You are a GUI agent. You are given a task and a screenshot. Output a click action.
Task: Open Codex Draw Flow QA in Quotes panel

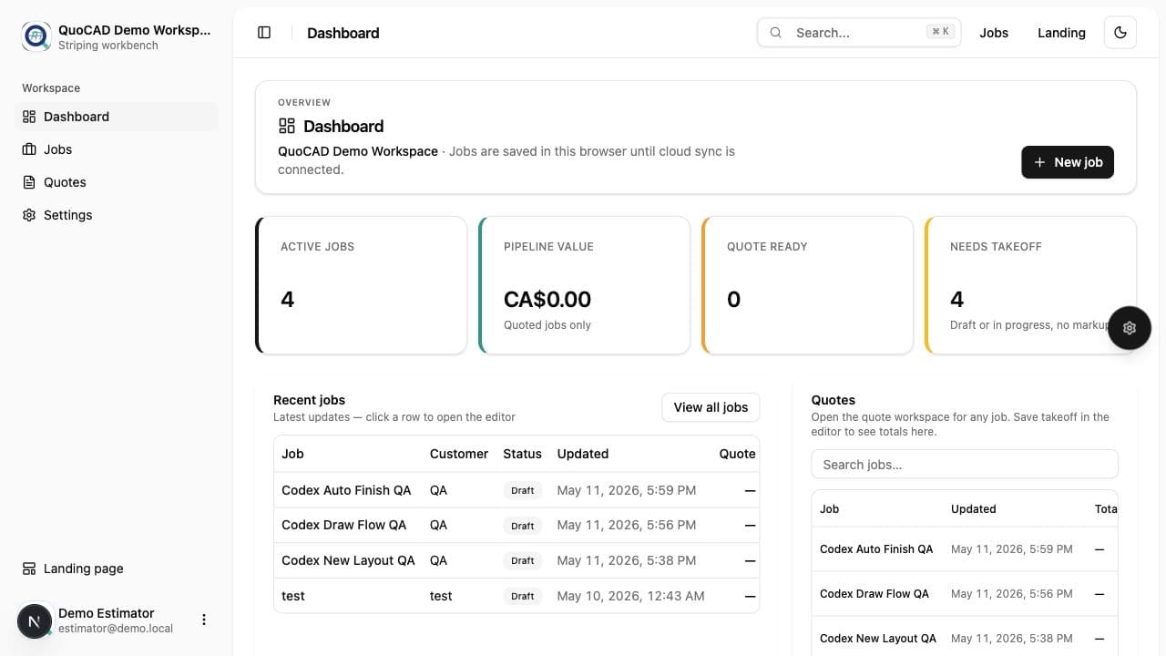[x=965, y=594]
